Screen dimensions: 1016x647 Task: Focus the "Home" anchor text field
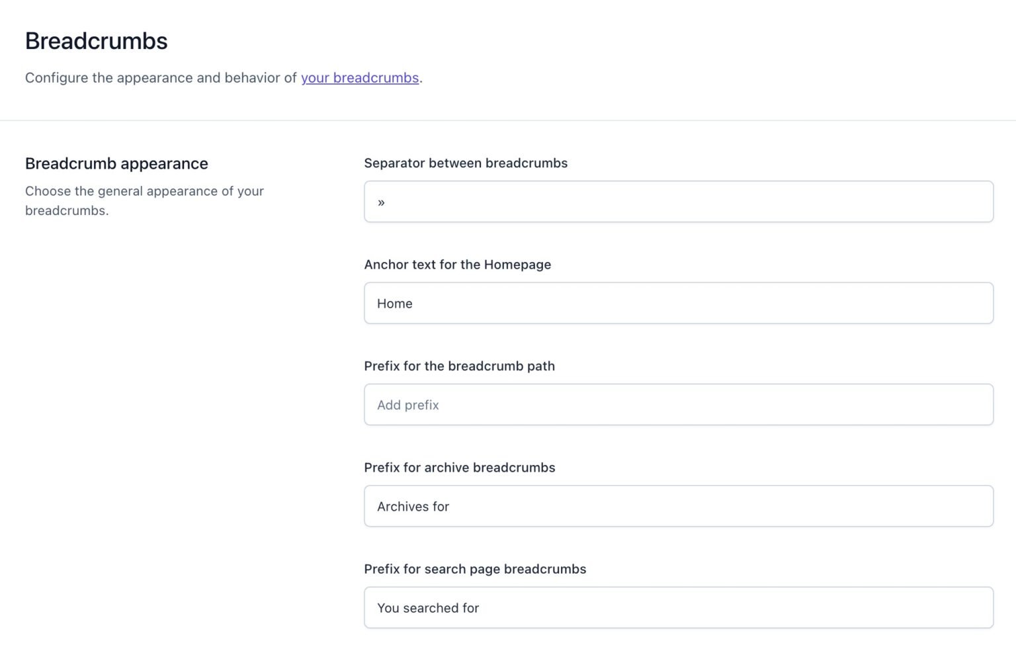coord(677,303)
